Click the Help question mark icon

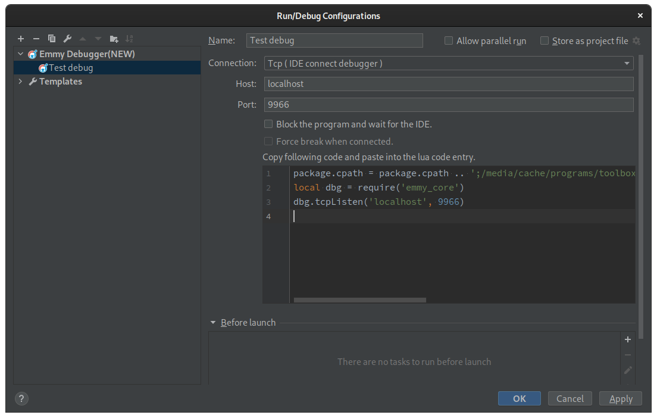point(21,399)
